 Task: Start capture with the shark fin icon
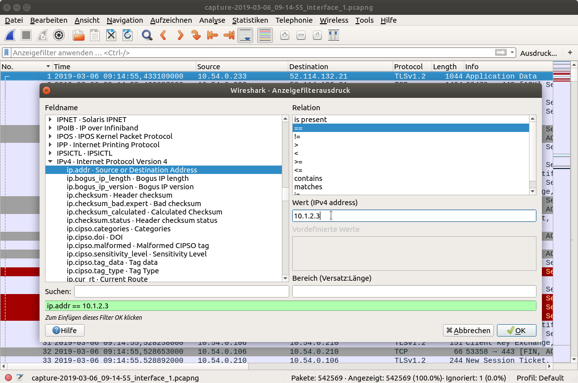(x=10, y=36)
